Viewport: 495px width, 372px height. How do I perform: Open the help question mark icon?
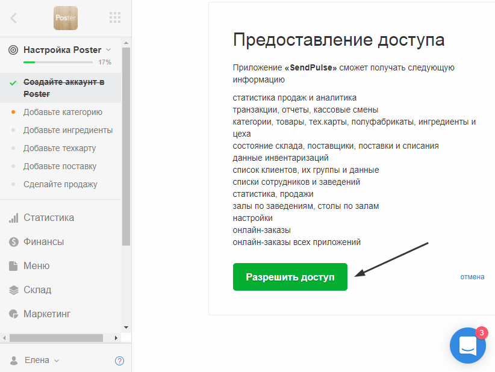click(x=119, y=361)
